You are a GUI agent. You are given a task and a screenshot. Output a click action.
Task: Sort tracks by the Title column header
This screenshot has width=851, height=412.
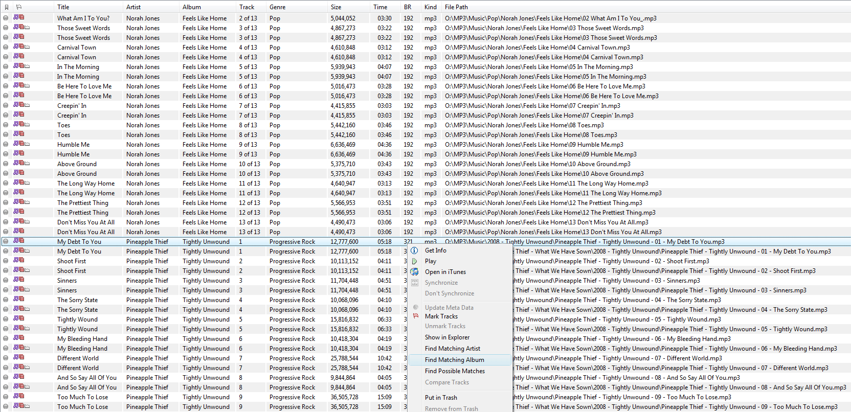click(x=63, y=7)
